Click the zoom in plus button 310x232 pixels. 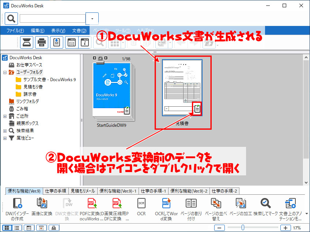[x=286, y=228]
